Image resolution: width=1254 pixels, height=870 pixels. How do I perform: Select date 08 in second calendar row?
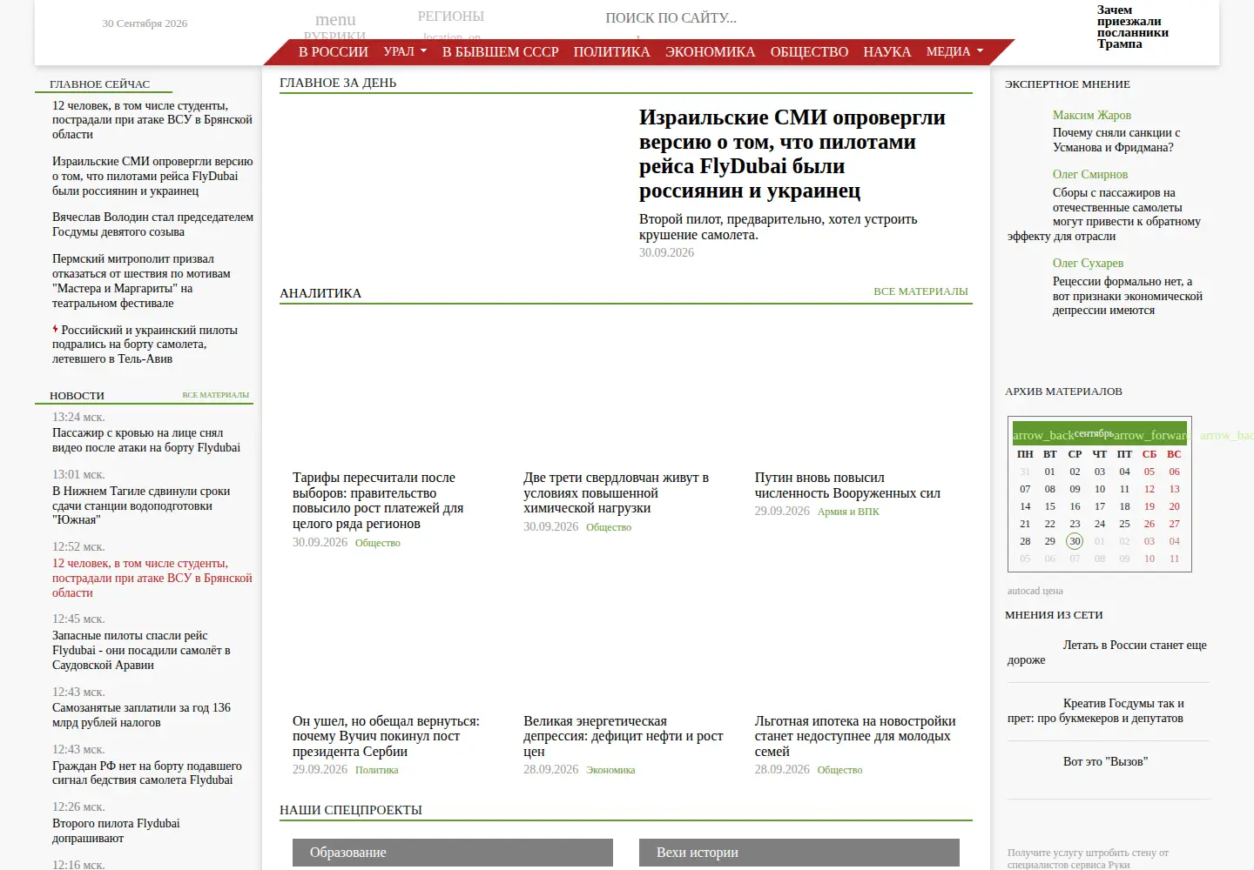tap(1050, 489)
